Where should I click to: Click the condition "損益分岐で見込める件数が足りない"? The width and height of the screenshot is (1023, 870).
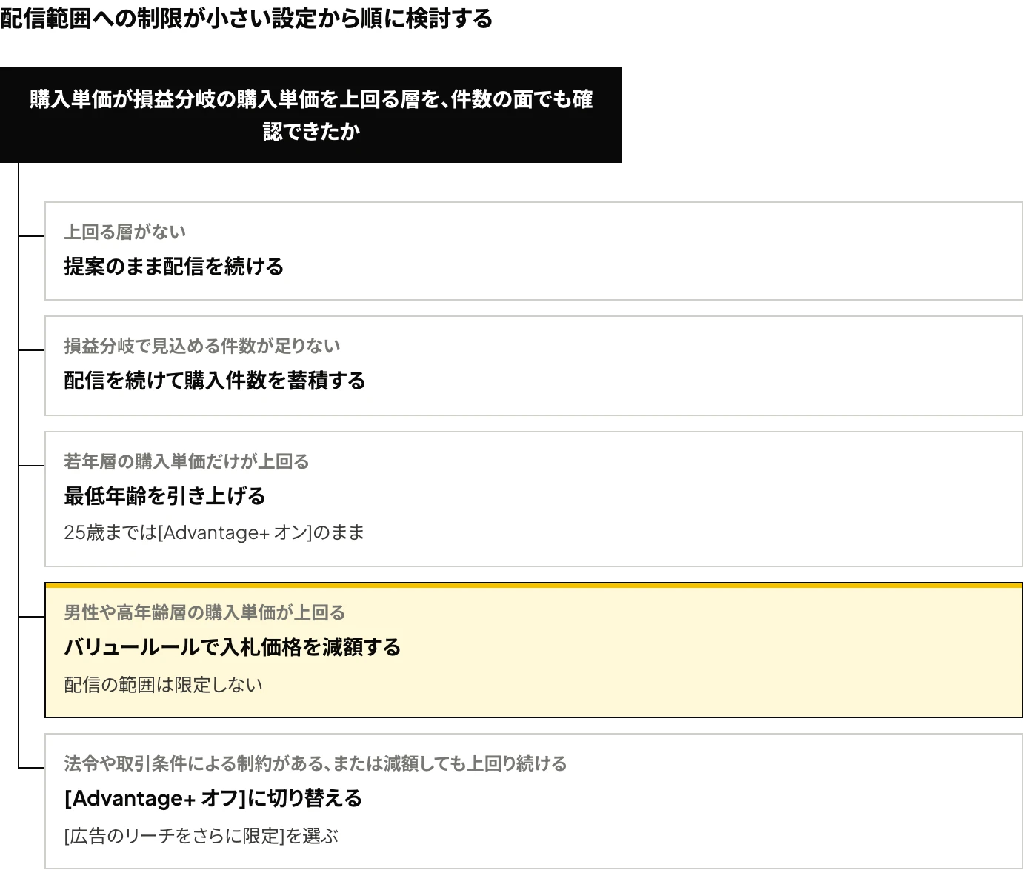[x=202, y=346]
